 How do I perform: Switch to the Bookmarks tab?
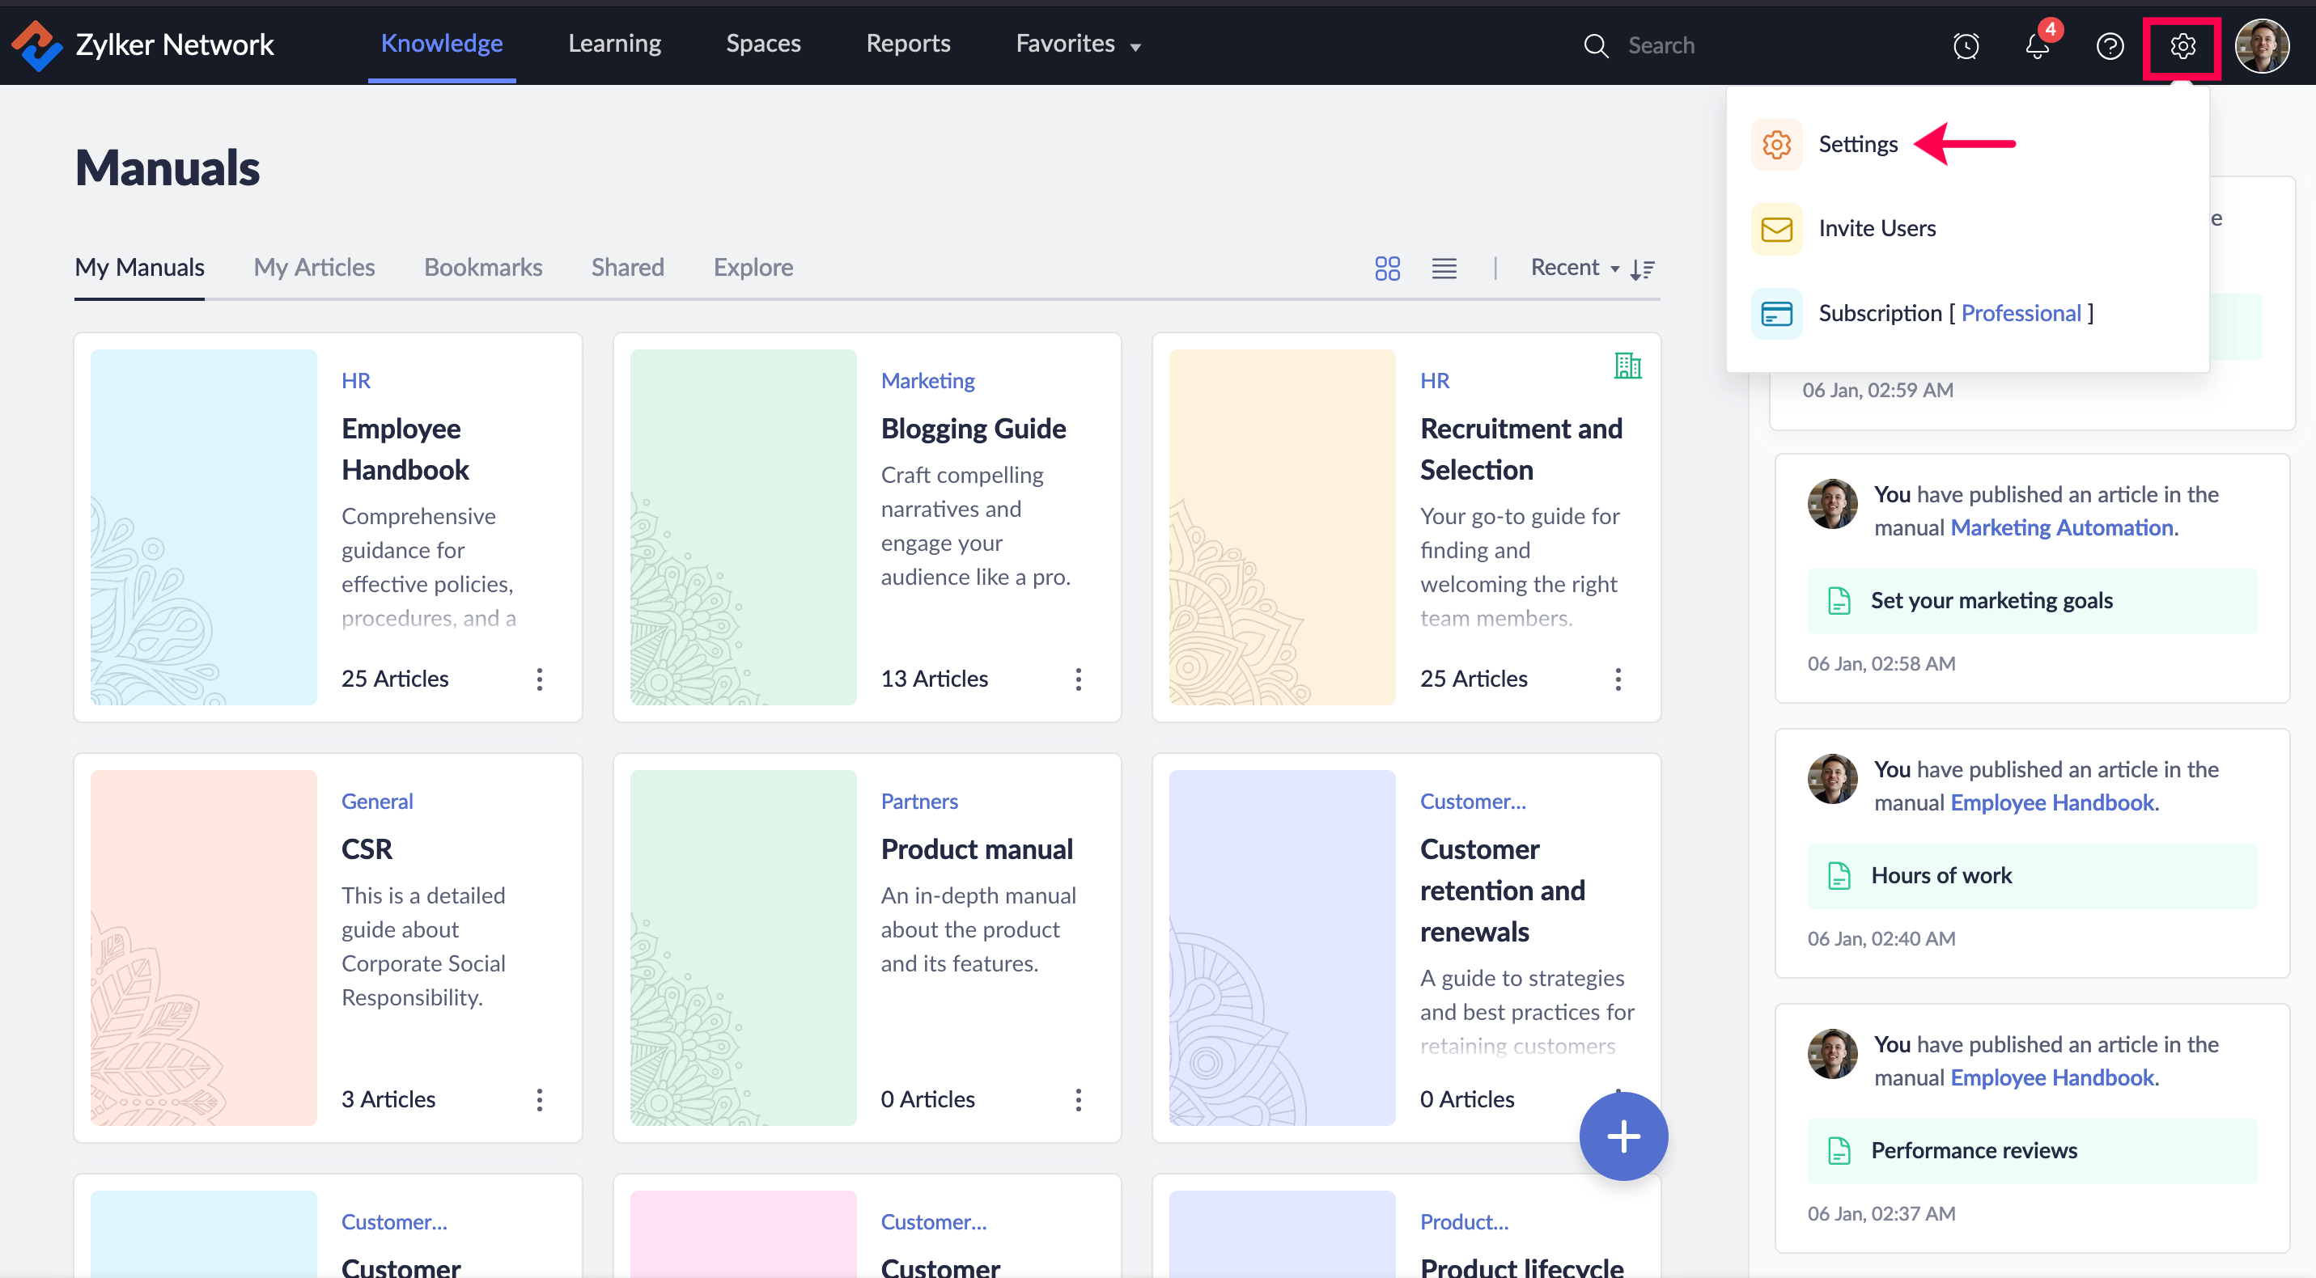click(483, 268)
